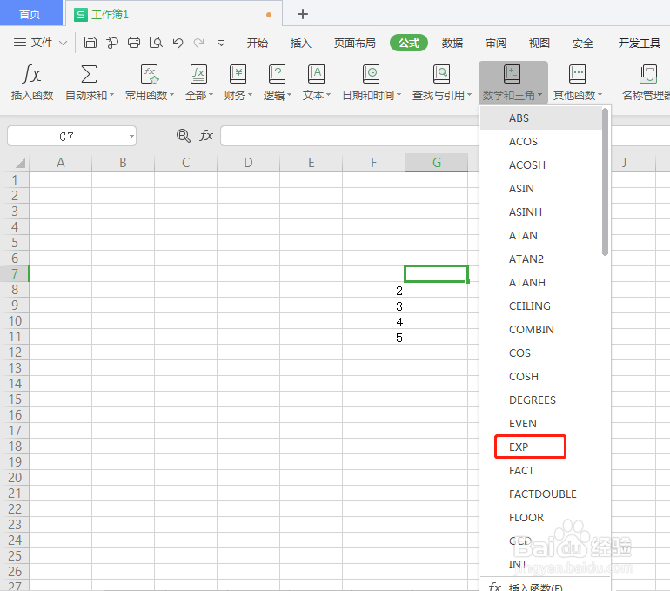670x591 pixels.
Task: Choose COSH from the function list
Action: 541,377
